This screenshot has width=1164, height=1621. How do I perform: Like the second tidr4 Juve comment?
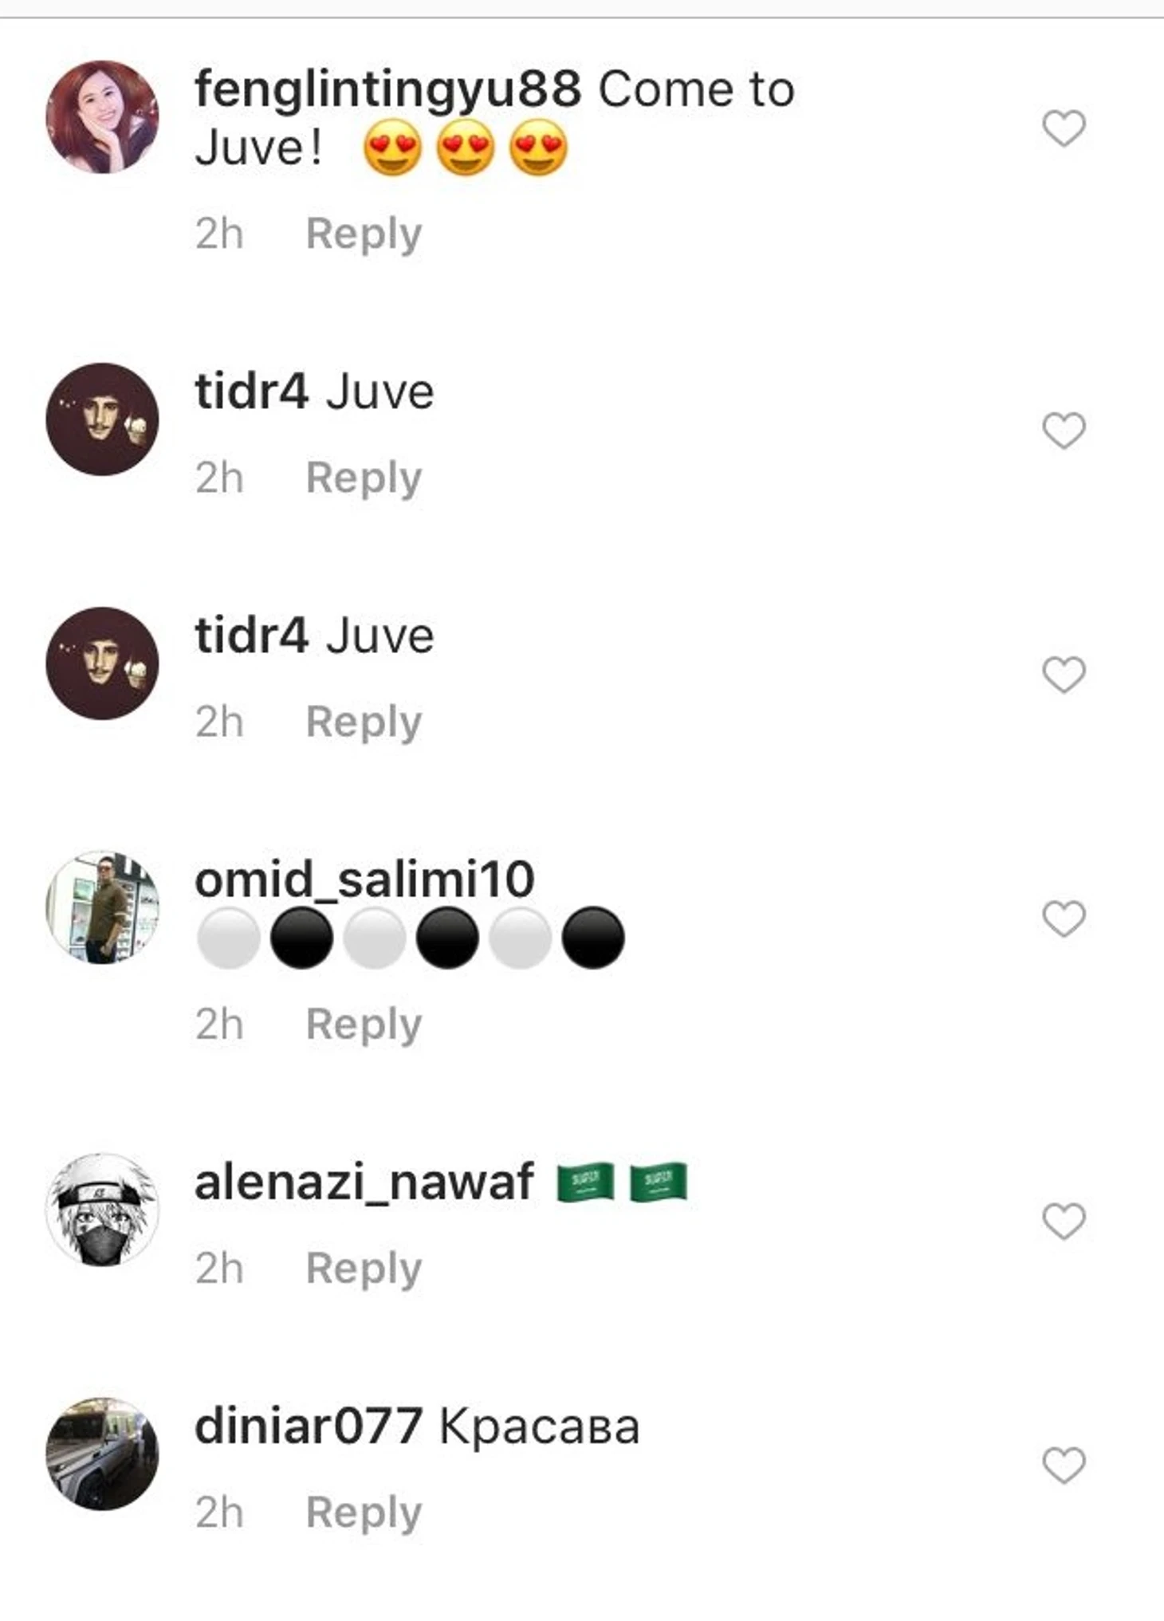[x=1064, y=675]
